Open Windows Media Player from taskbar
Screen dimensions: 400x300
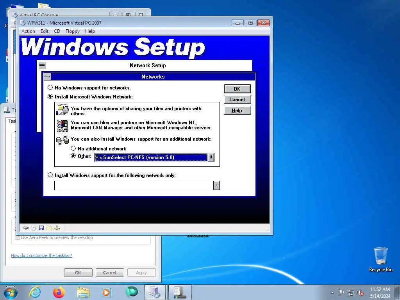107,292
